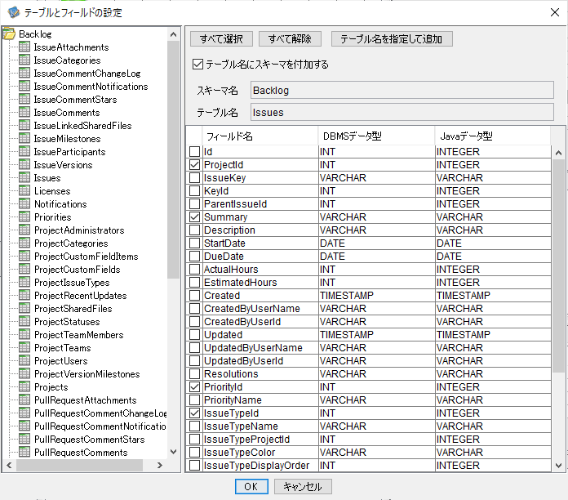This screenshot has height=500, width=568.
Task: Check the Description field checkbox
Action: coord(194,230)
